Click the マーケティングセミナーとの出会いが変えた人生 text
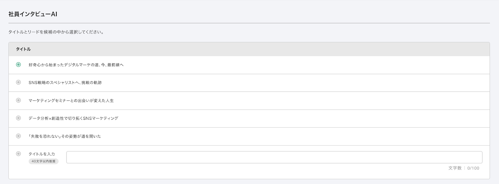499x184 pixels. pyautogui.click(x=71, y=101)
